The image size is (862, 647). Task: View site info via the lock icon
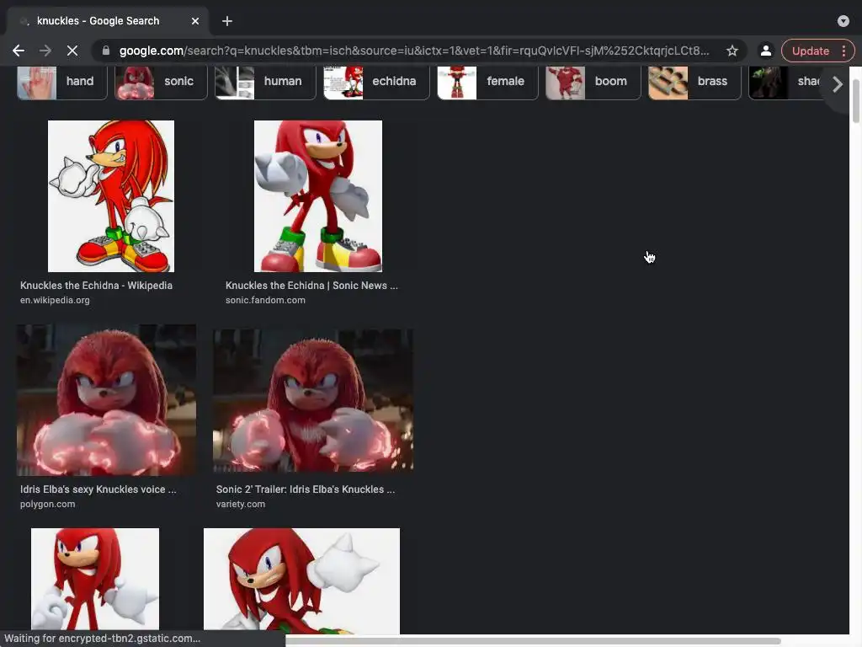coord(106,51)
